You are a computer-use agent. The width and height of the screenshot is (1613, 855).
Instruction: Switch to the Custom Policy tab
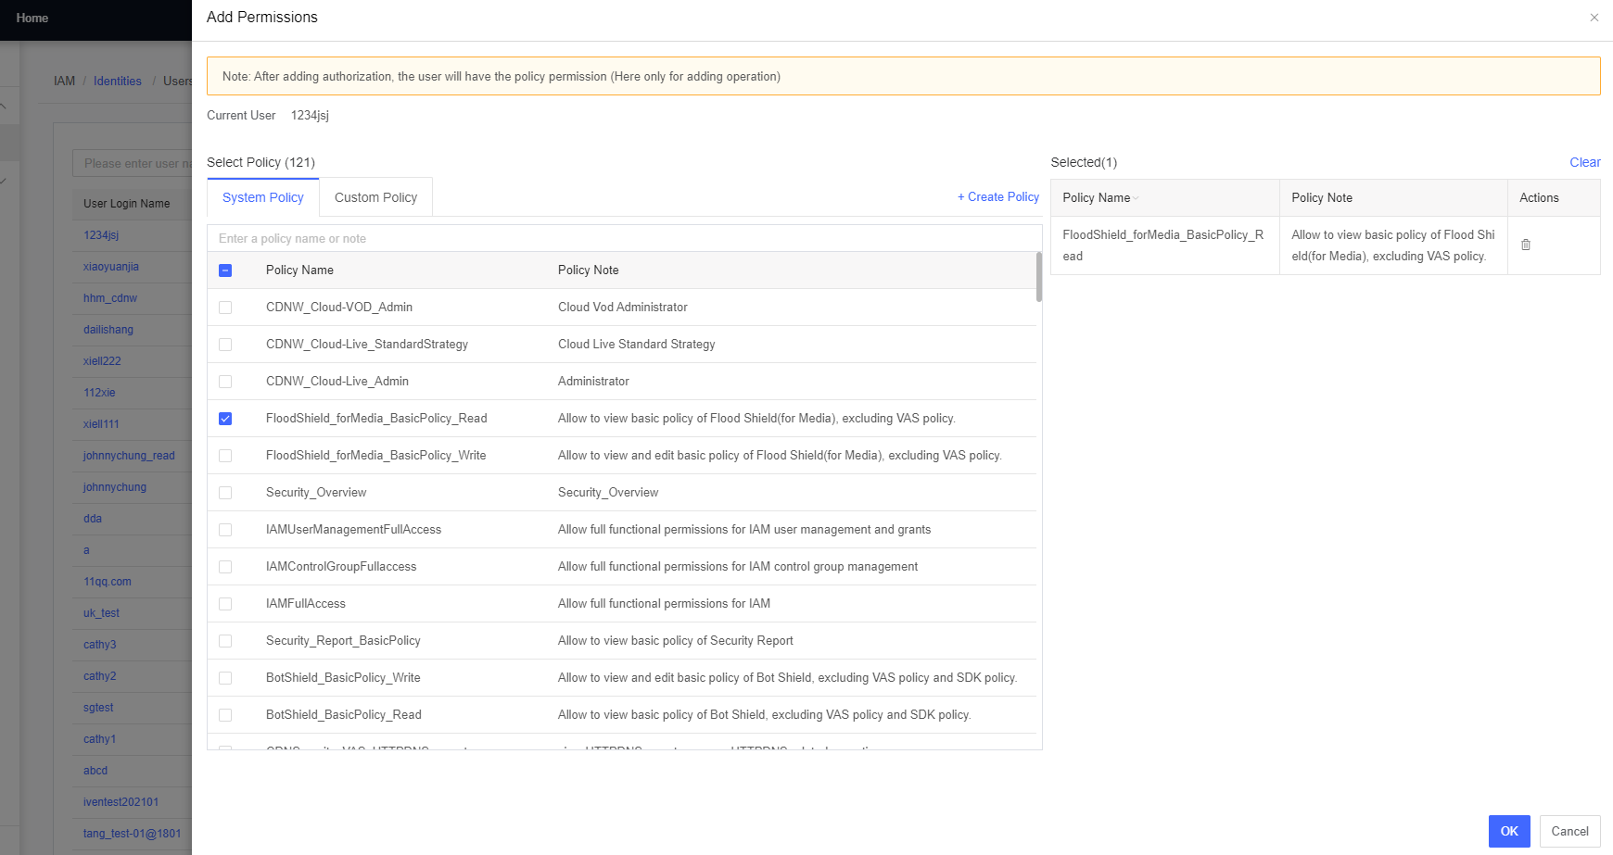[x=375, y=197]
